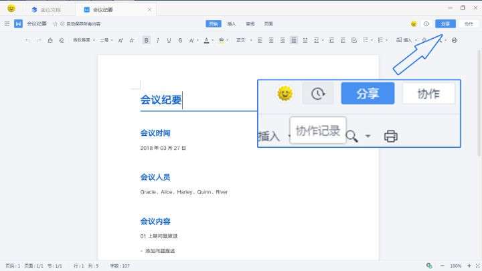Clear formatting with the eraser icon
Viewport: 482px width, 271px height.
click(62, 40)
